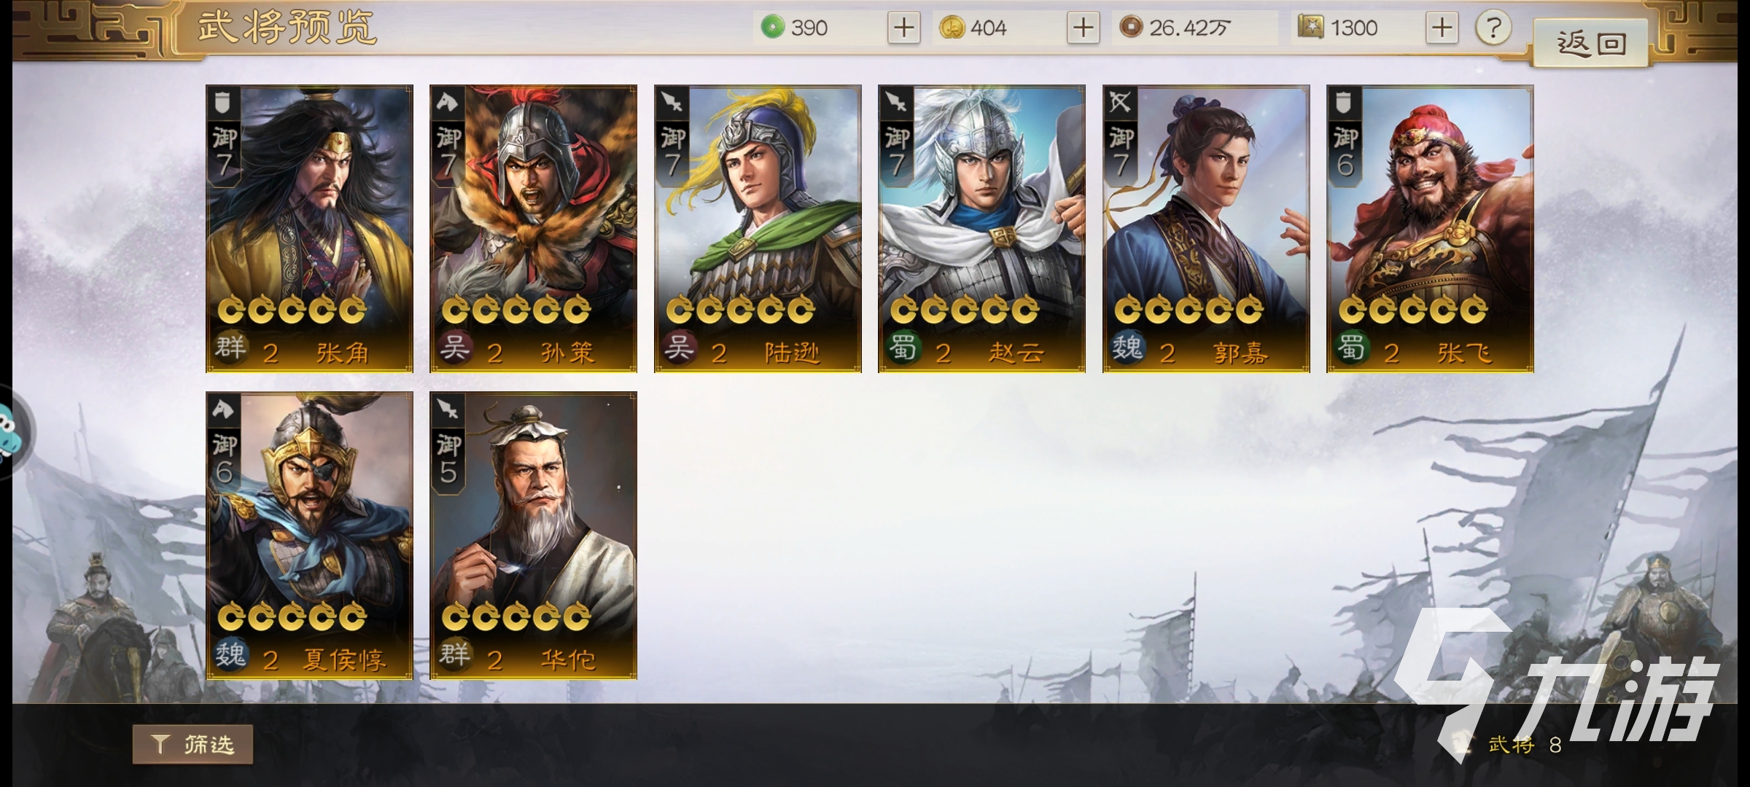Tap the floating assistant icon at left edge
Image resolution: width=1750 pixels, height=787 pixels.
(11, 431)
